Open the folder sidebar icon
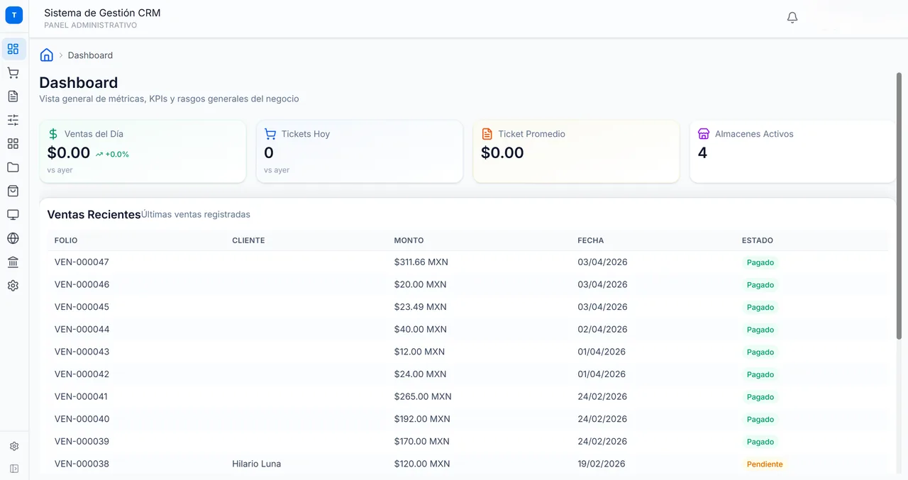 coord(13,167)
